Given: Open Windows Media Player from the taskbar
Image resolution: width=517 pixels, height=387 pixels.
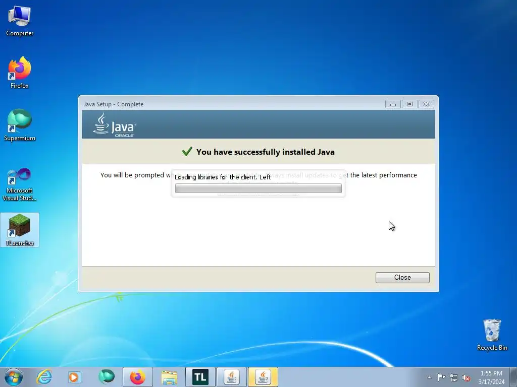Looking at the screenshot, I should click(75, 377).
